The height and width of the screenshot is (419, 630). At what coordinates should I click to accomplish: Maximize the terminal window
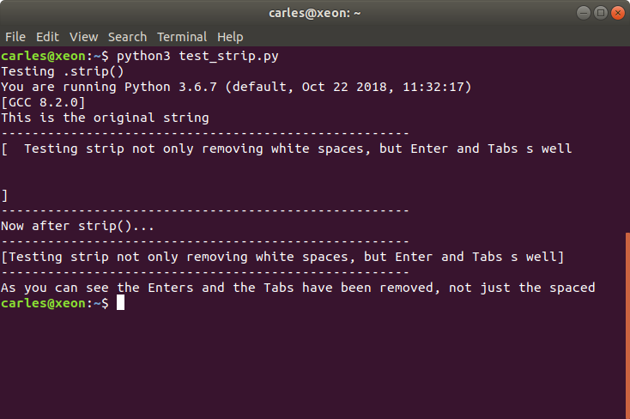coord(601,13)
